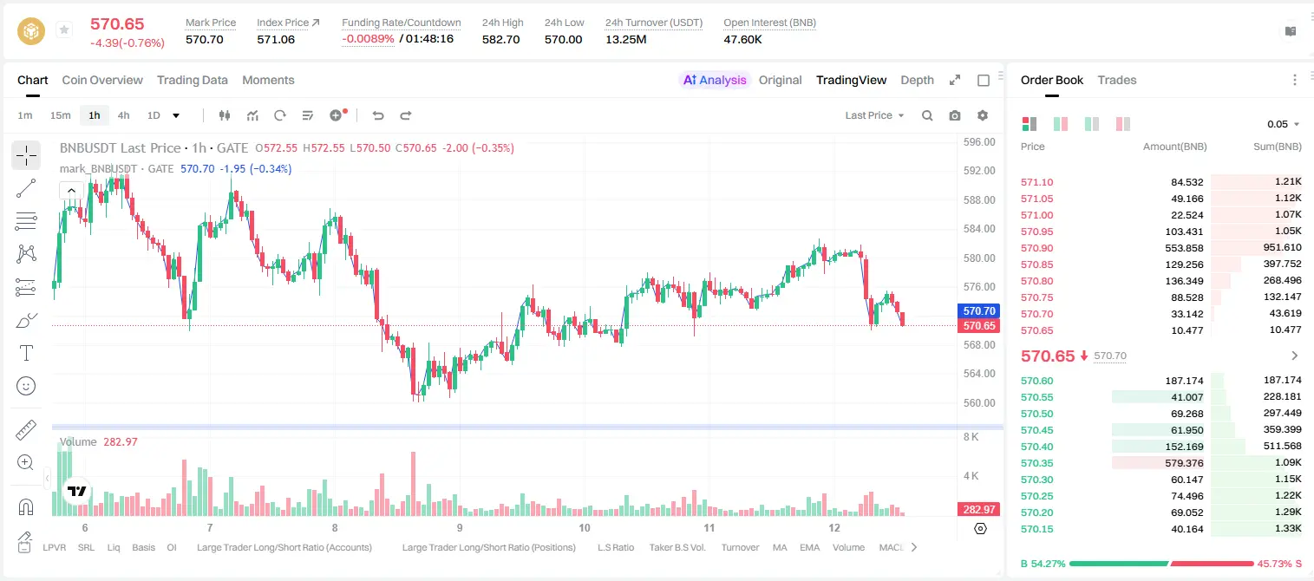Switch to the Trades tab
1314x581 pixels.
[1117, 80]
